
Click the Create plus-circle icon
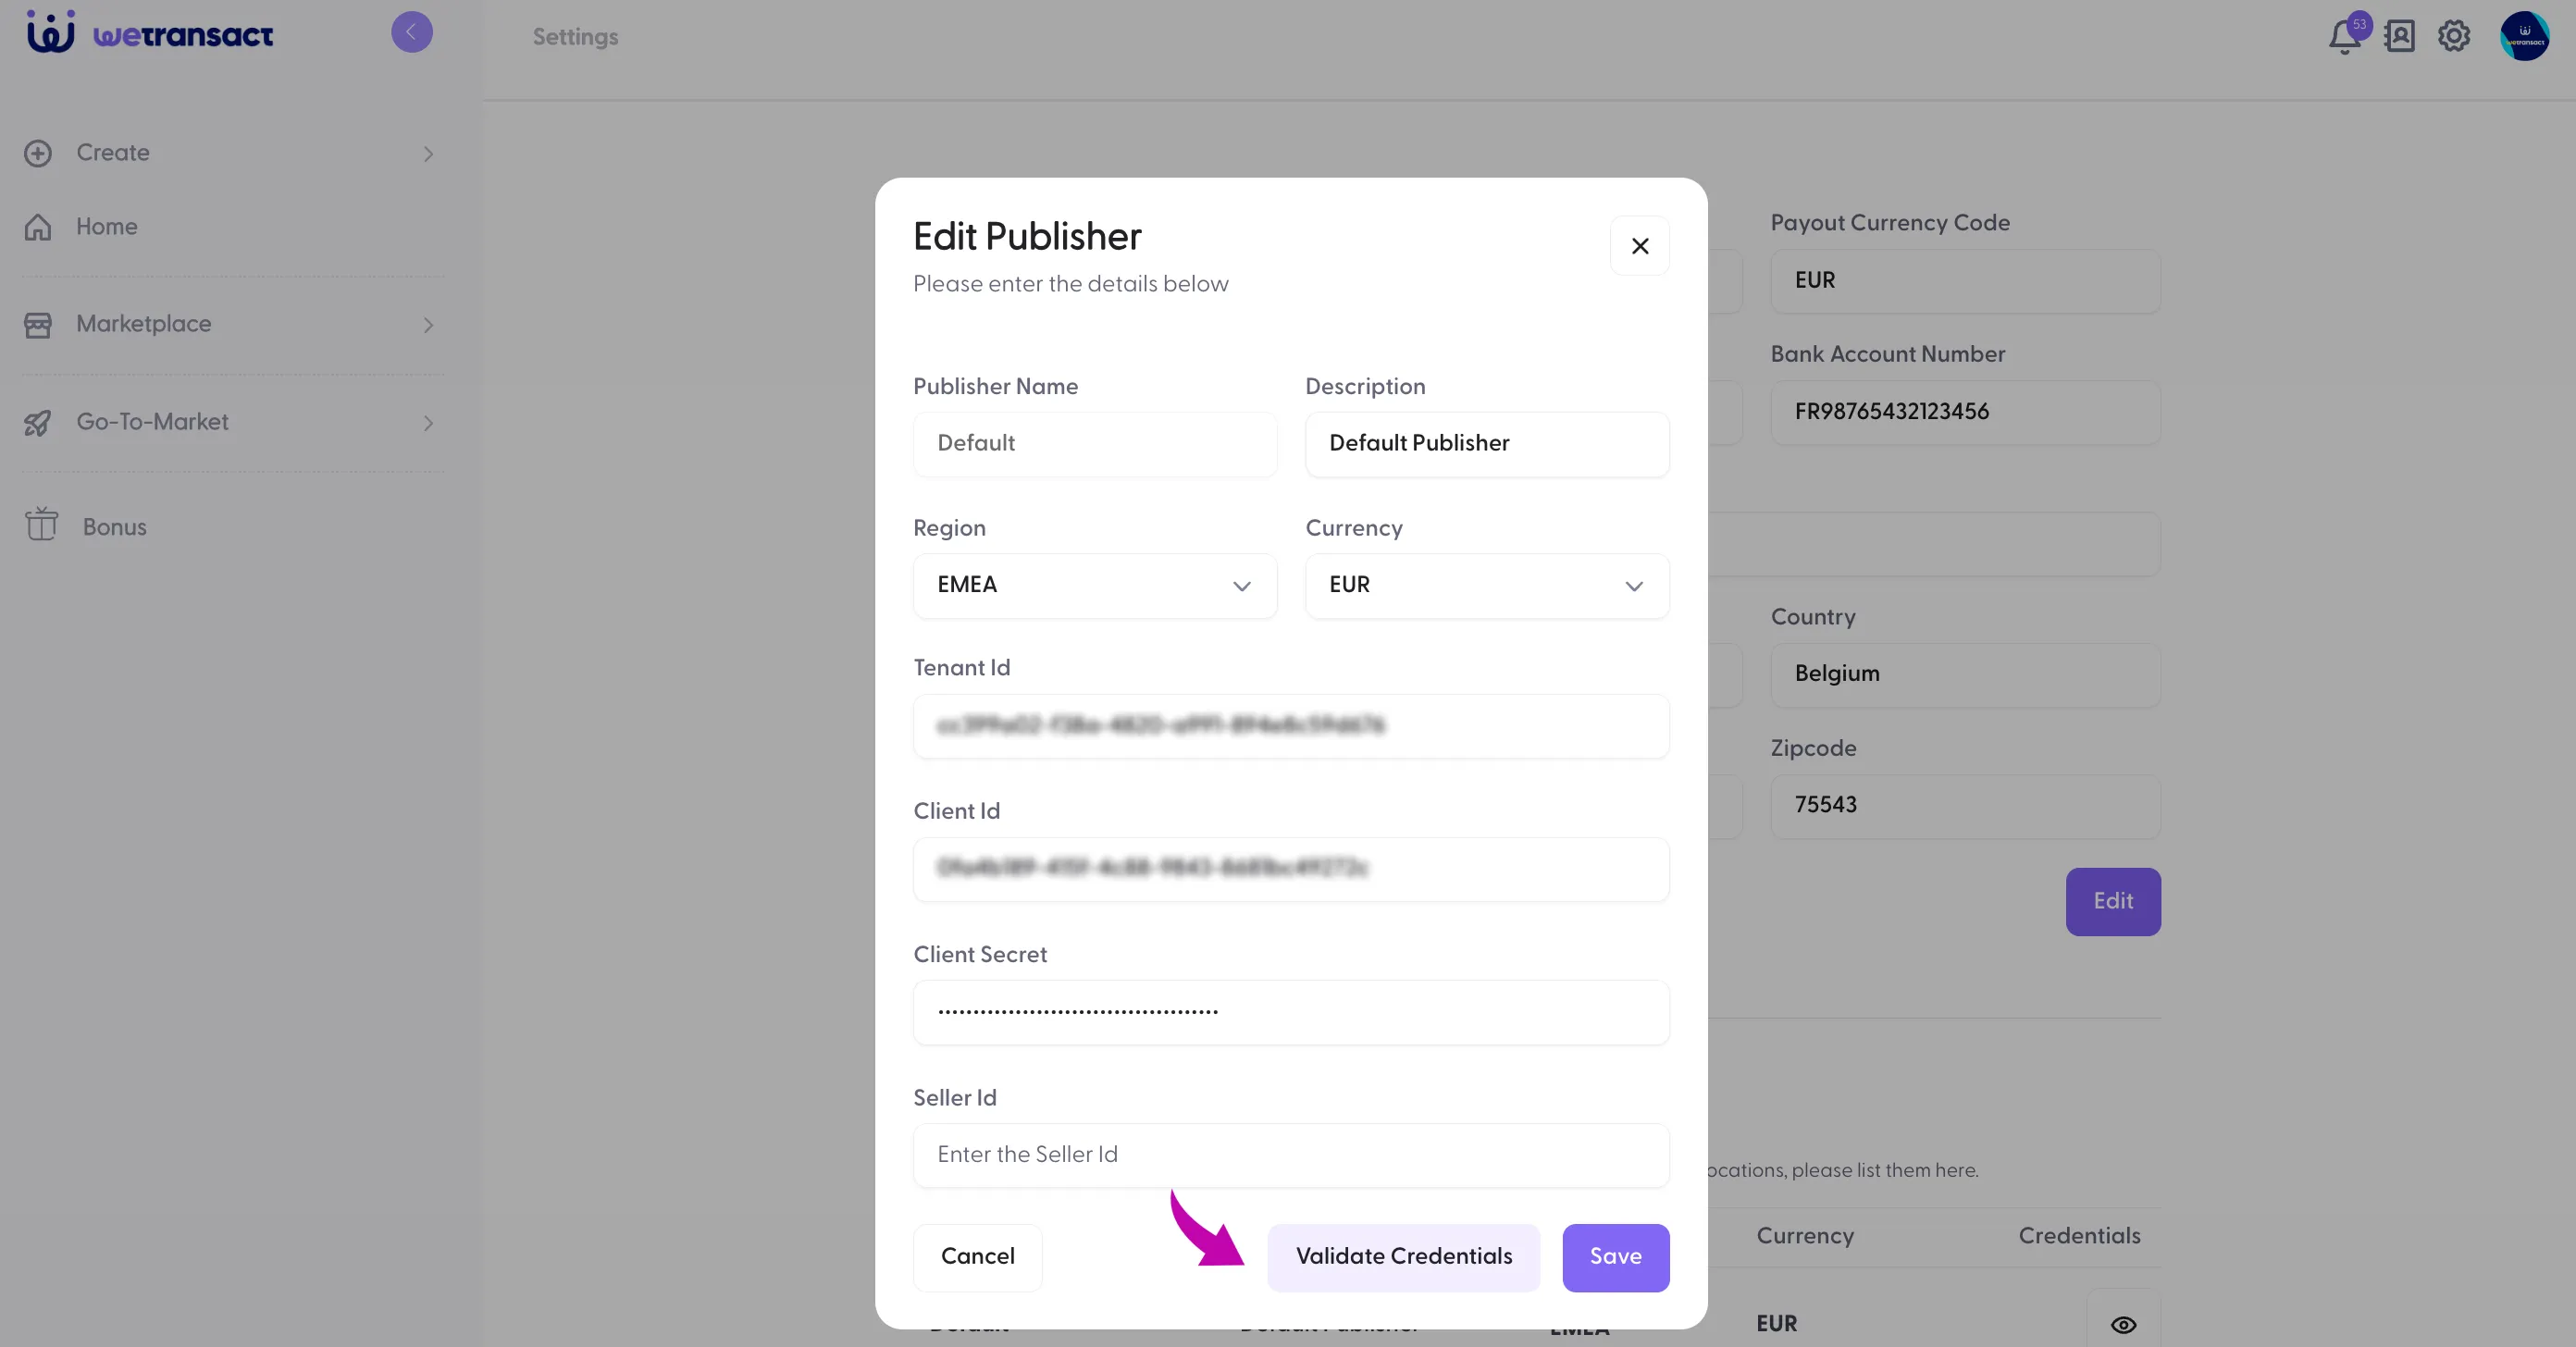[38, 153]
